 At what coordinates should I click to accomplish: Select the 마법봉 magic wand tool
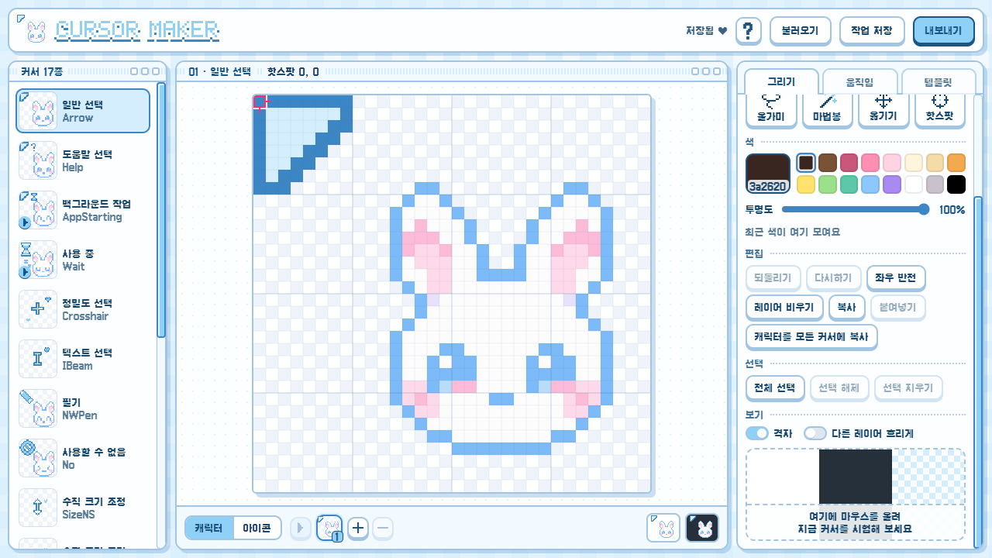827,109
